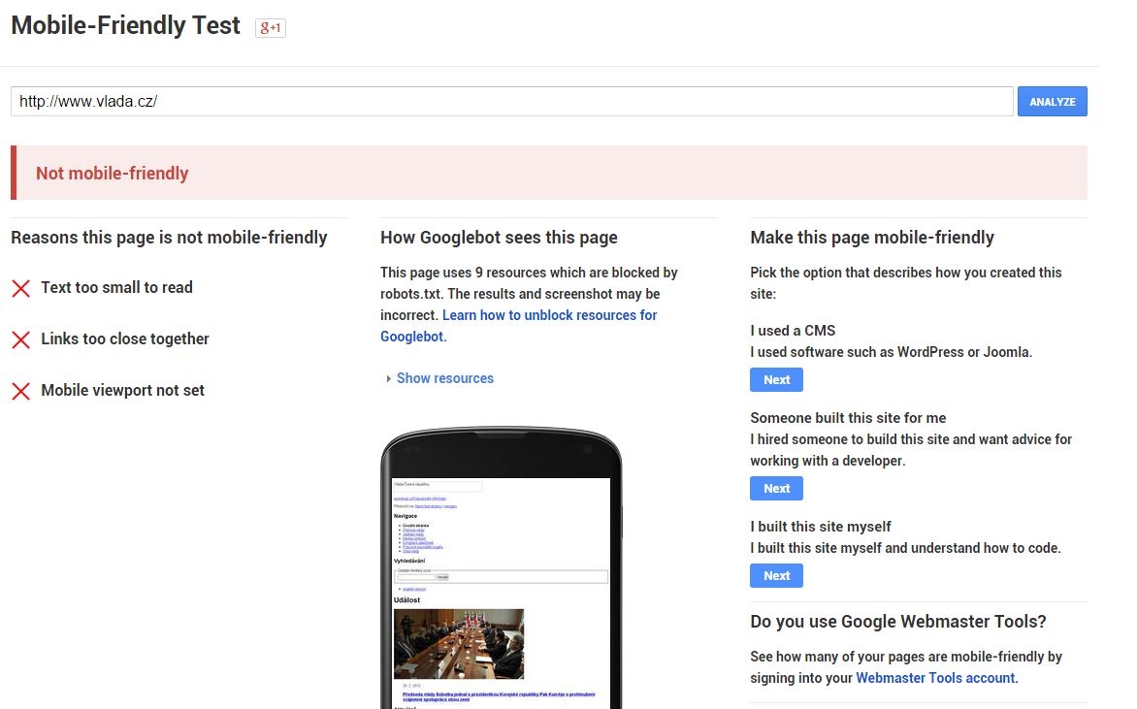Click the english version link in preview
The height and width of the screenshot is (709, 1137).
413,589
